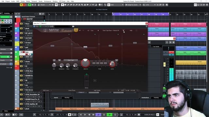Click Saturn Copy button
This screenshot has height=117, width=209.
pyautogui.click(x=92, y=31)
